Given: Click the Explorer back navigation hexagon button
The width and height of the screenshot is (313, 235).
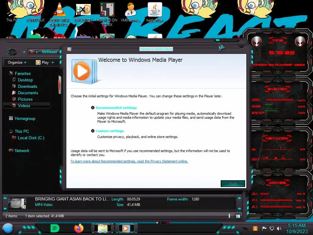Looking at the screenshot, I should click(12, 52).
